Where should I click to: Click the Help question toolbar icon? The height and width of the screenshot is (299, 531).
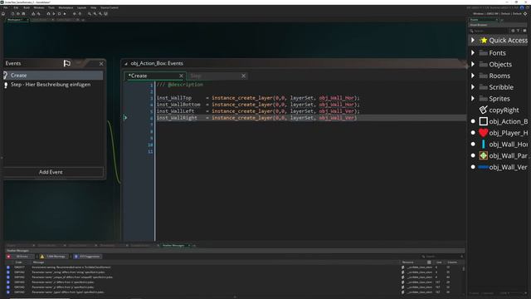coord(80,13)
